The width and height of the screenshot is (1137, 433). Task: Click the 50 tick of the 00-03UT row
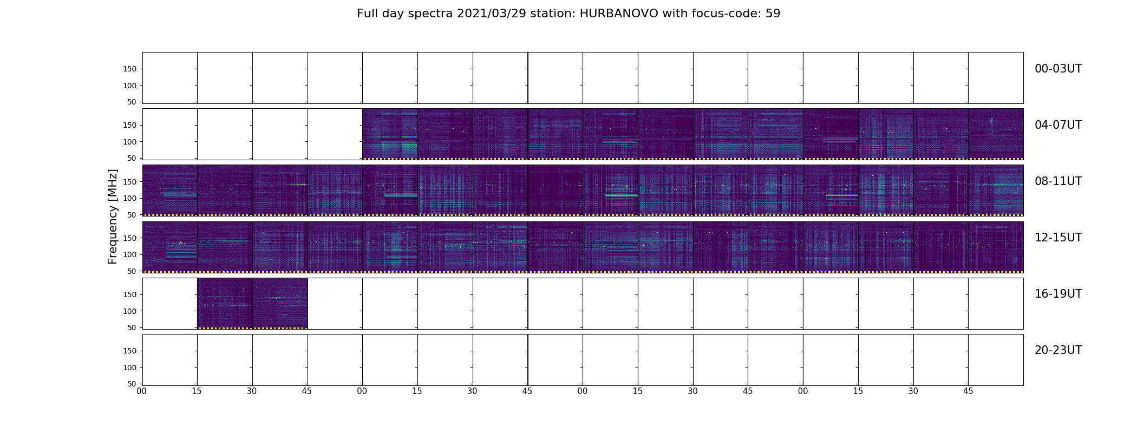132,102
